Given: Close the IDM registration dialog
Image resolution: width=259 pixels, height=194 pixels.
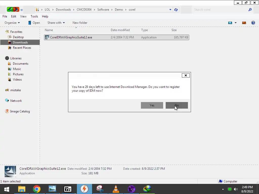Looking at the screenshot, I should (186, 75).
